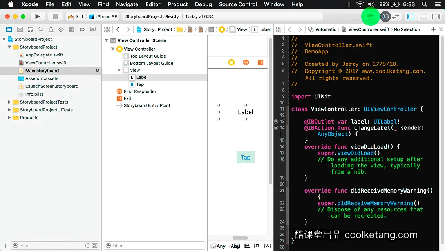Click the View Controller yellow dock icon

pos(232,62)
